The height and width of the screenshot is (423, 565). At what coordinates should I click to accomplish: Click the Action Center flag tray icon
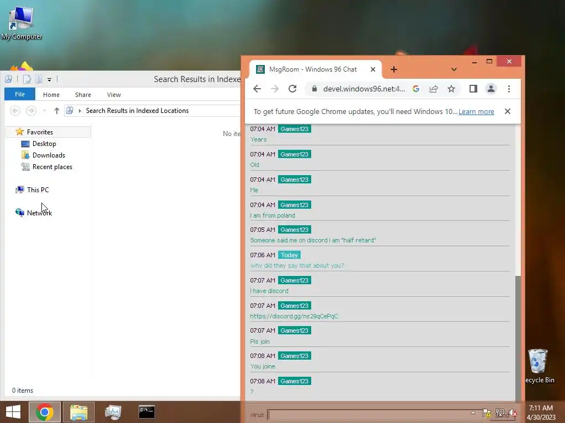[x=487, y=413]
